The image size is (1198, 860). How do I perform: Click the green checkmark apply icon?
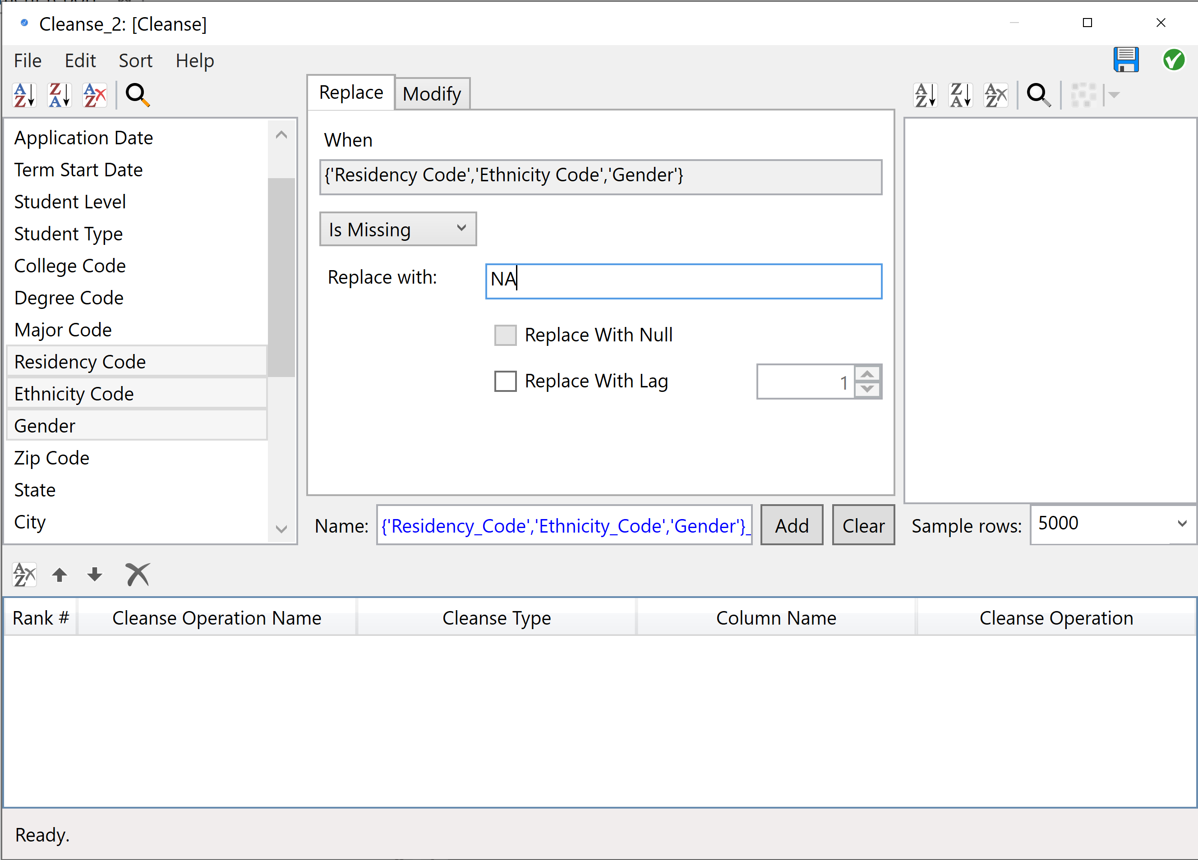(1173, 60)
